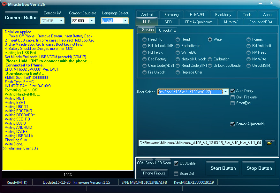
Task: Switch to the Blackberry tab
Action: click(x=223, y=15)
